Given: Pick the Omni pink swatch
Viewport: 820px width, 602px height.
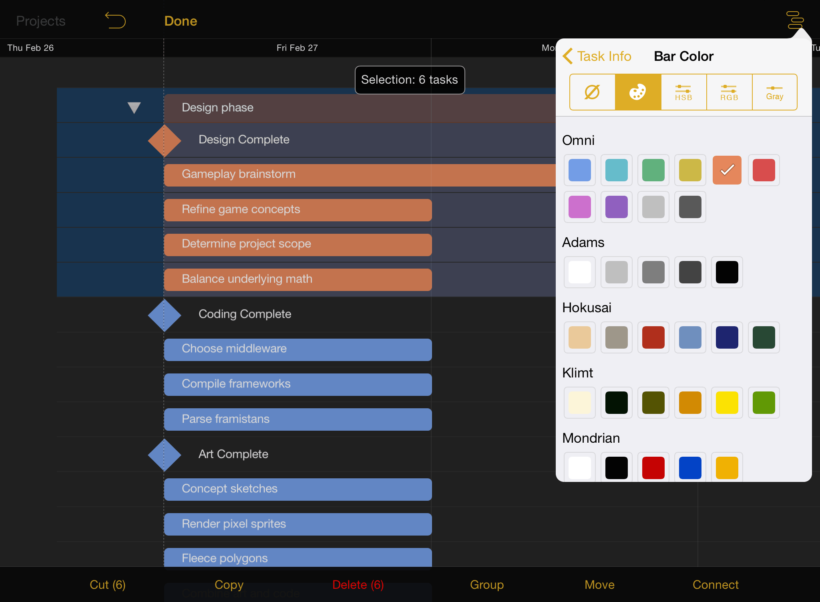Looking at the screenshot, I should [x=580, y=207].
